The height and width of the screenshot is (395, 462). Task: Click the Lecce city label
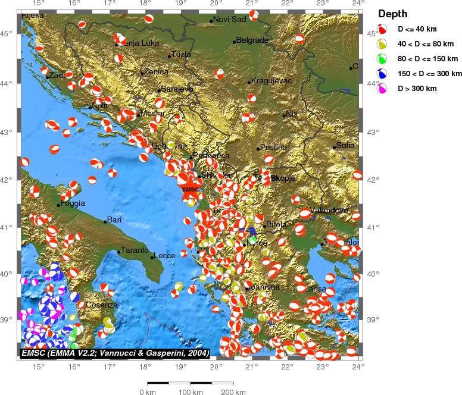point(165,256)
